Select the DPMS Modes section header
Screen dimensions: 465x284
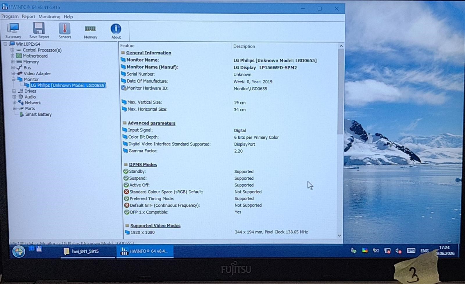(143, 164)
